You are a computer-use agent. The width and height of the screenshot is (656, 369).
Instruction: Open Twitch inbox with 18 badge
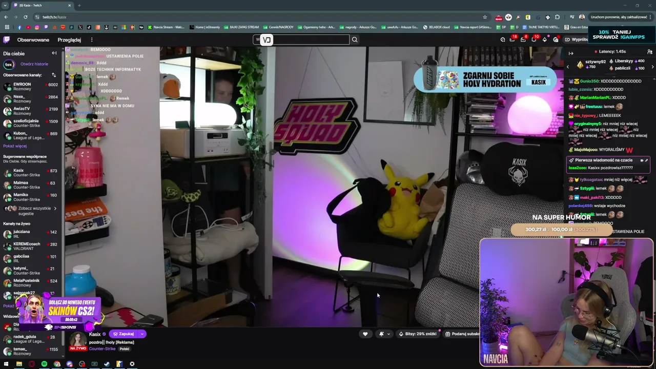click(512, 39)
